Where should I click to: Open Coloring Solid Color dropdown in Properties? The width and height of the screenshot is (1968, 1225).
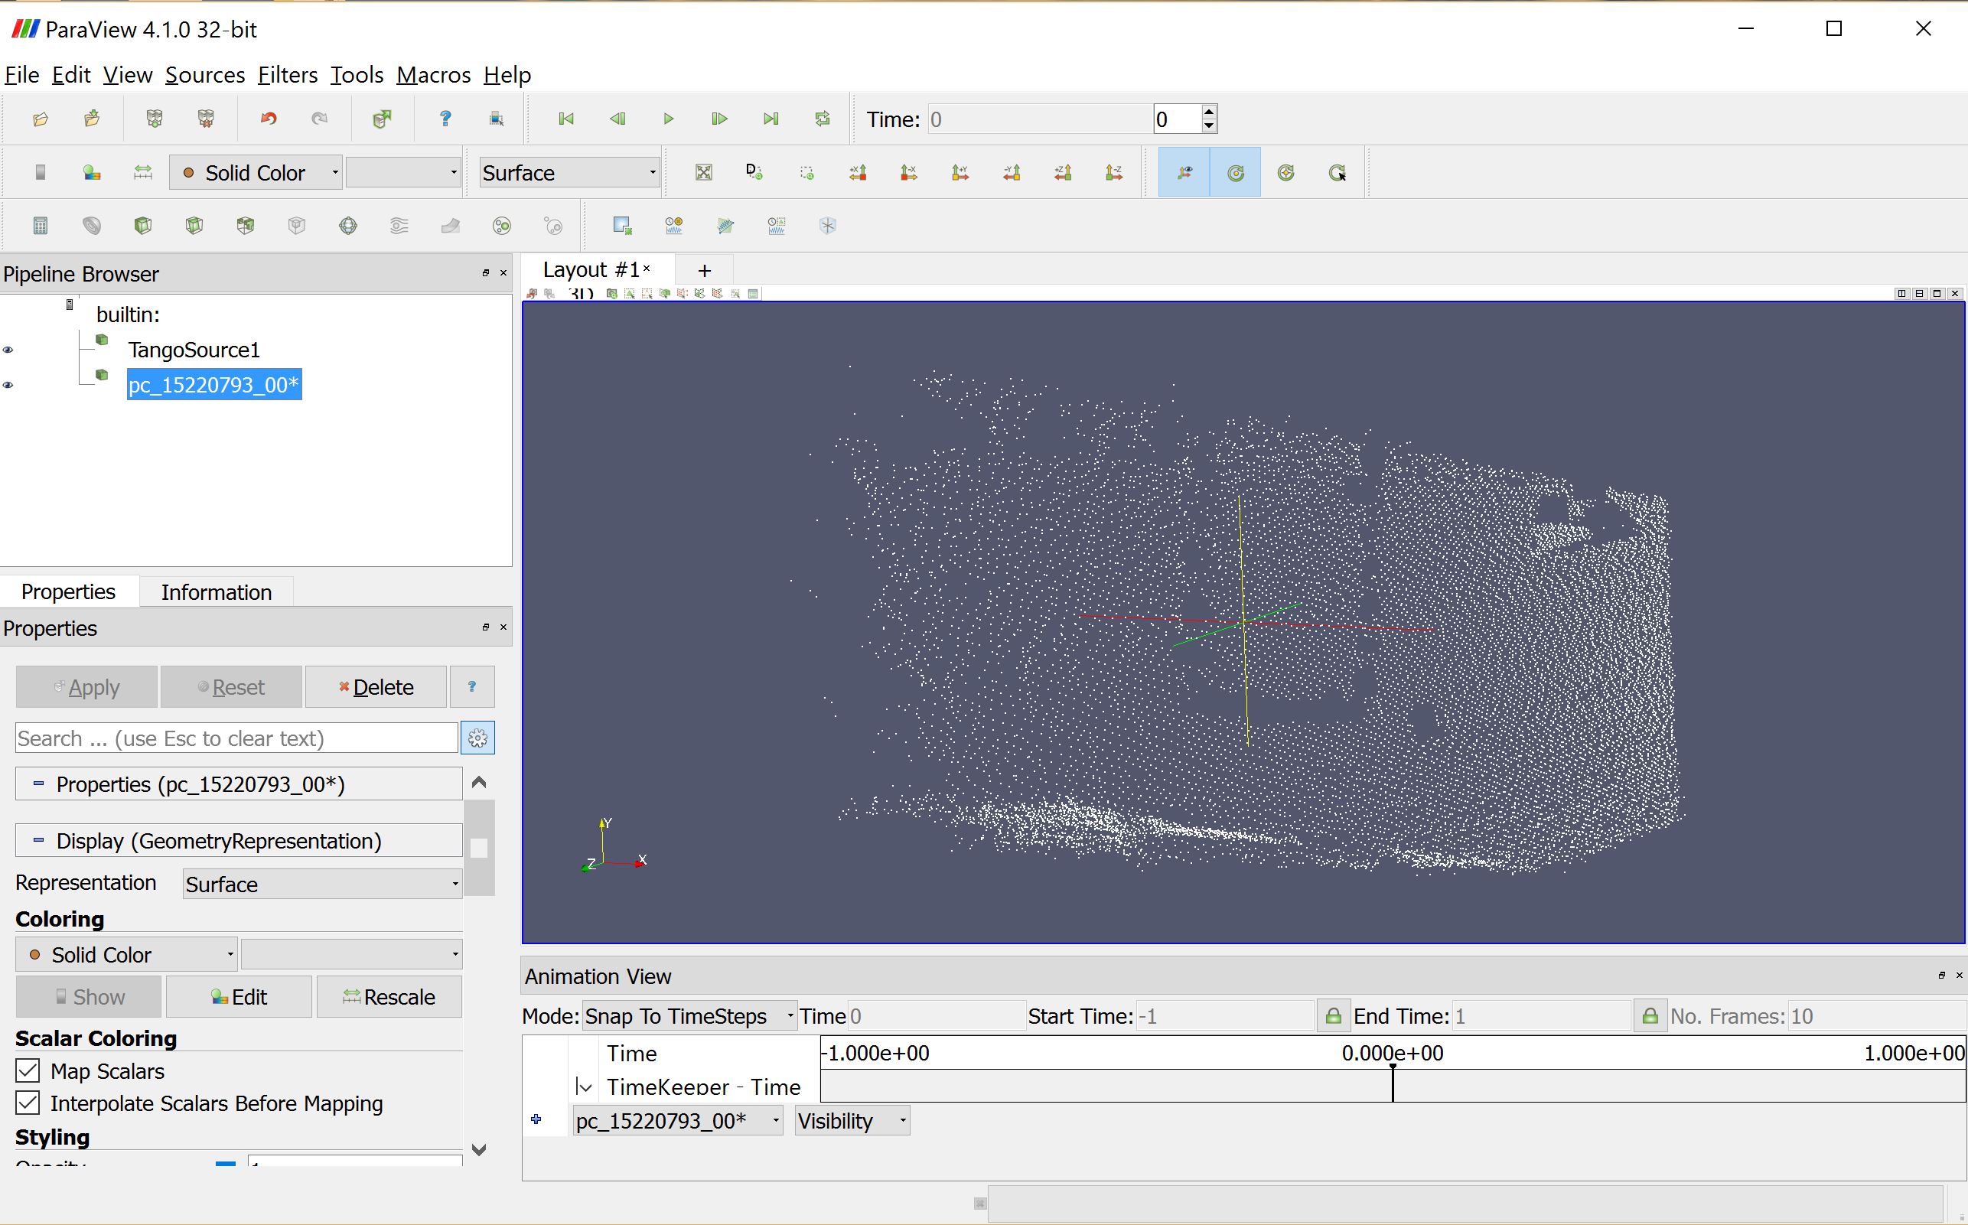tap(126, 954)
